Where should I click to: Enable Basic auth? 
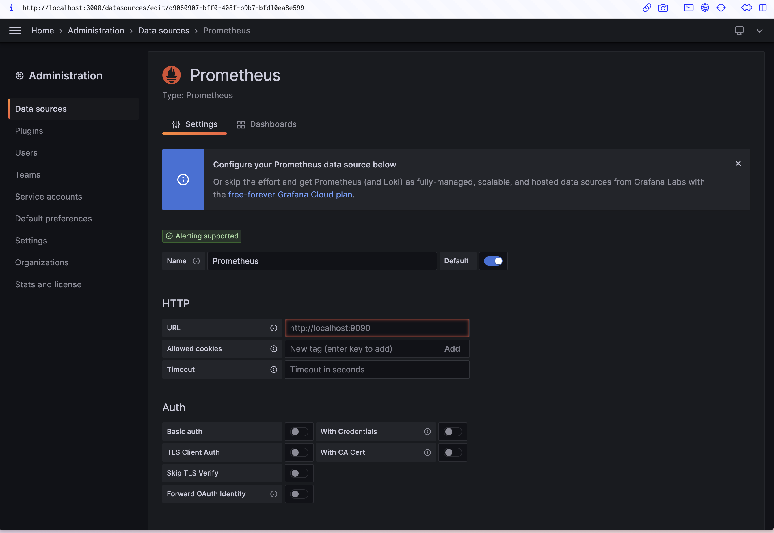299,431
